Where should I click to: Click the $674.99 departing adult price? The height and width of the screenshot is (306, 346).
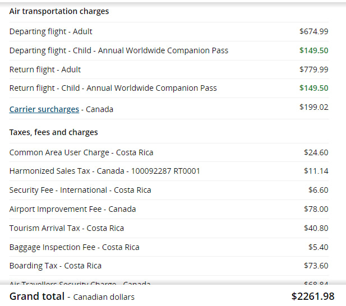(x=313, y=31)
